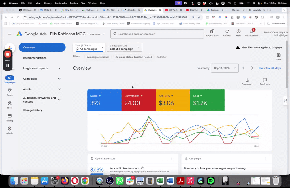Switch to the New tab browser tab
290x188 pixels.
pos(256,10)
